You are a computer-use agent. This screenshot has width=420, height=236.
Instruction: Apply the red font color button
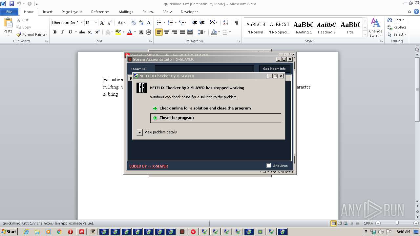coord(130,32)
